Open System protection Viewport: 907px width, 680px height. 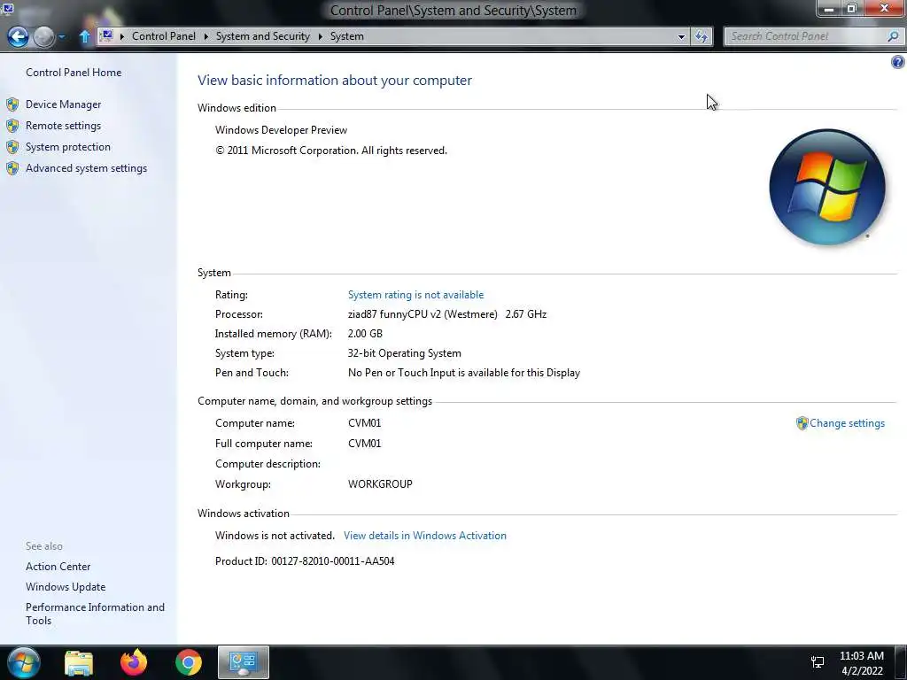67,147
